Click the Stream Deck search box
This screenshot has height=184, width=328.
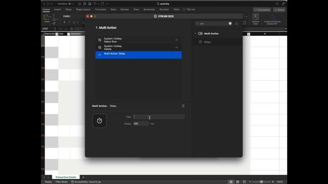[x=213, y=24]
